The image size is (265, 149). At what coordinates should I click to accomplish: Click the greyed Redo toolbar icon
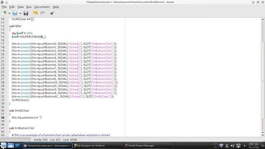click(42, 13)
